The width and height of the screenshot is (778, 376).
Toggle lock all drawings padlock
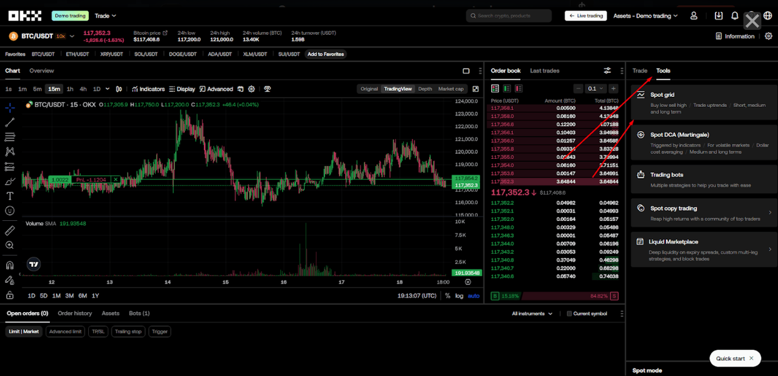(x=10, y=295)
